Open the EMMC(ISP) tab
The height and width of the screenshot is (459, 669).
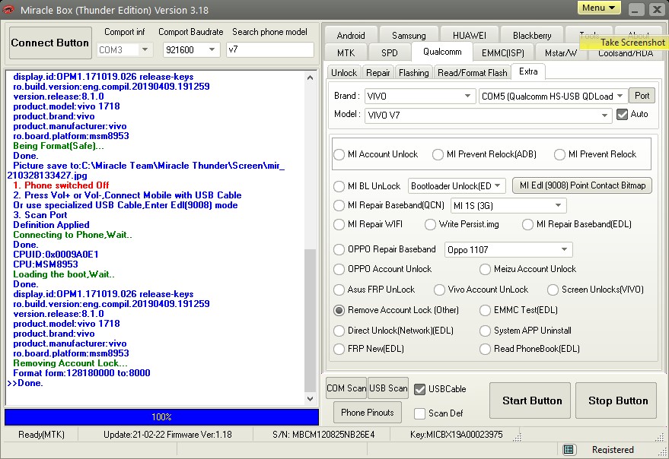pos(502,53)
